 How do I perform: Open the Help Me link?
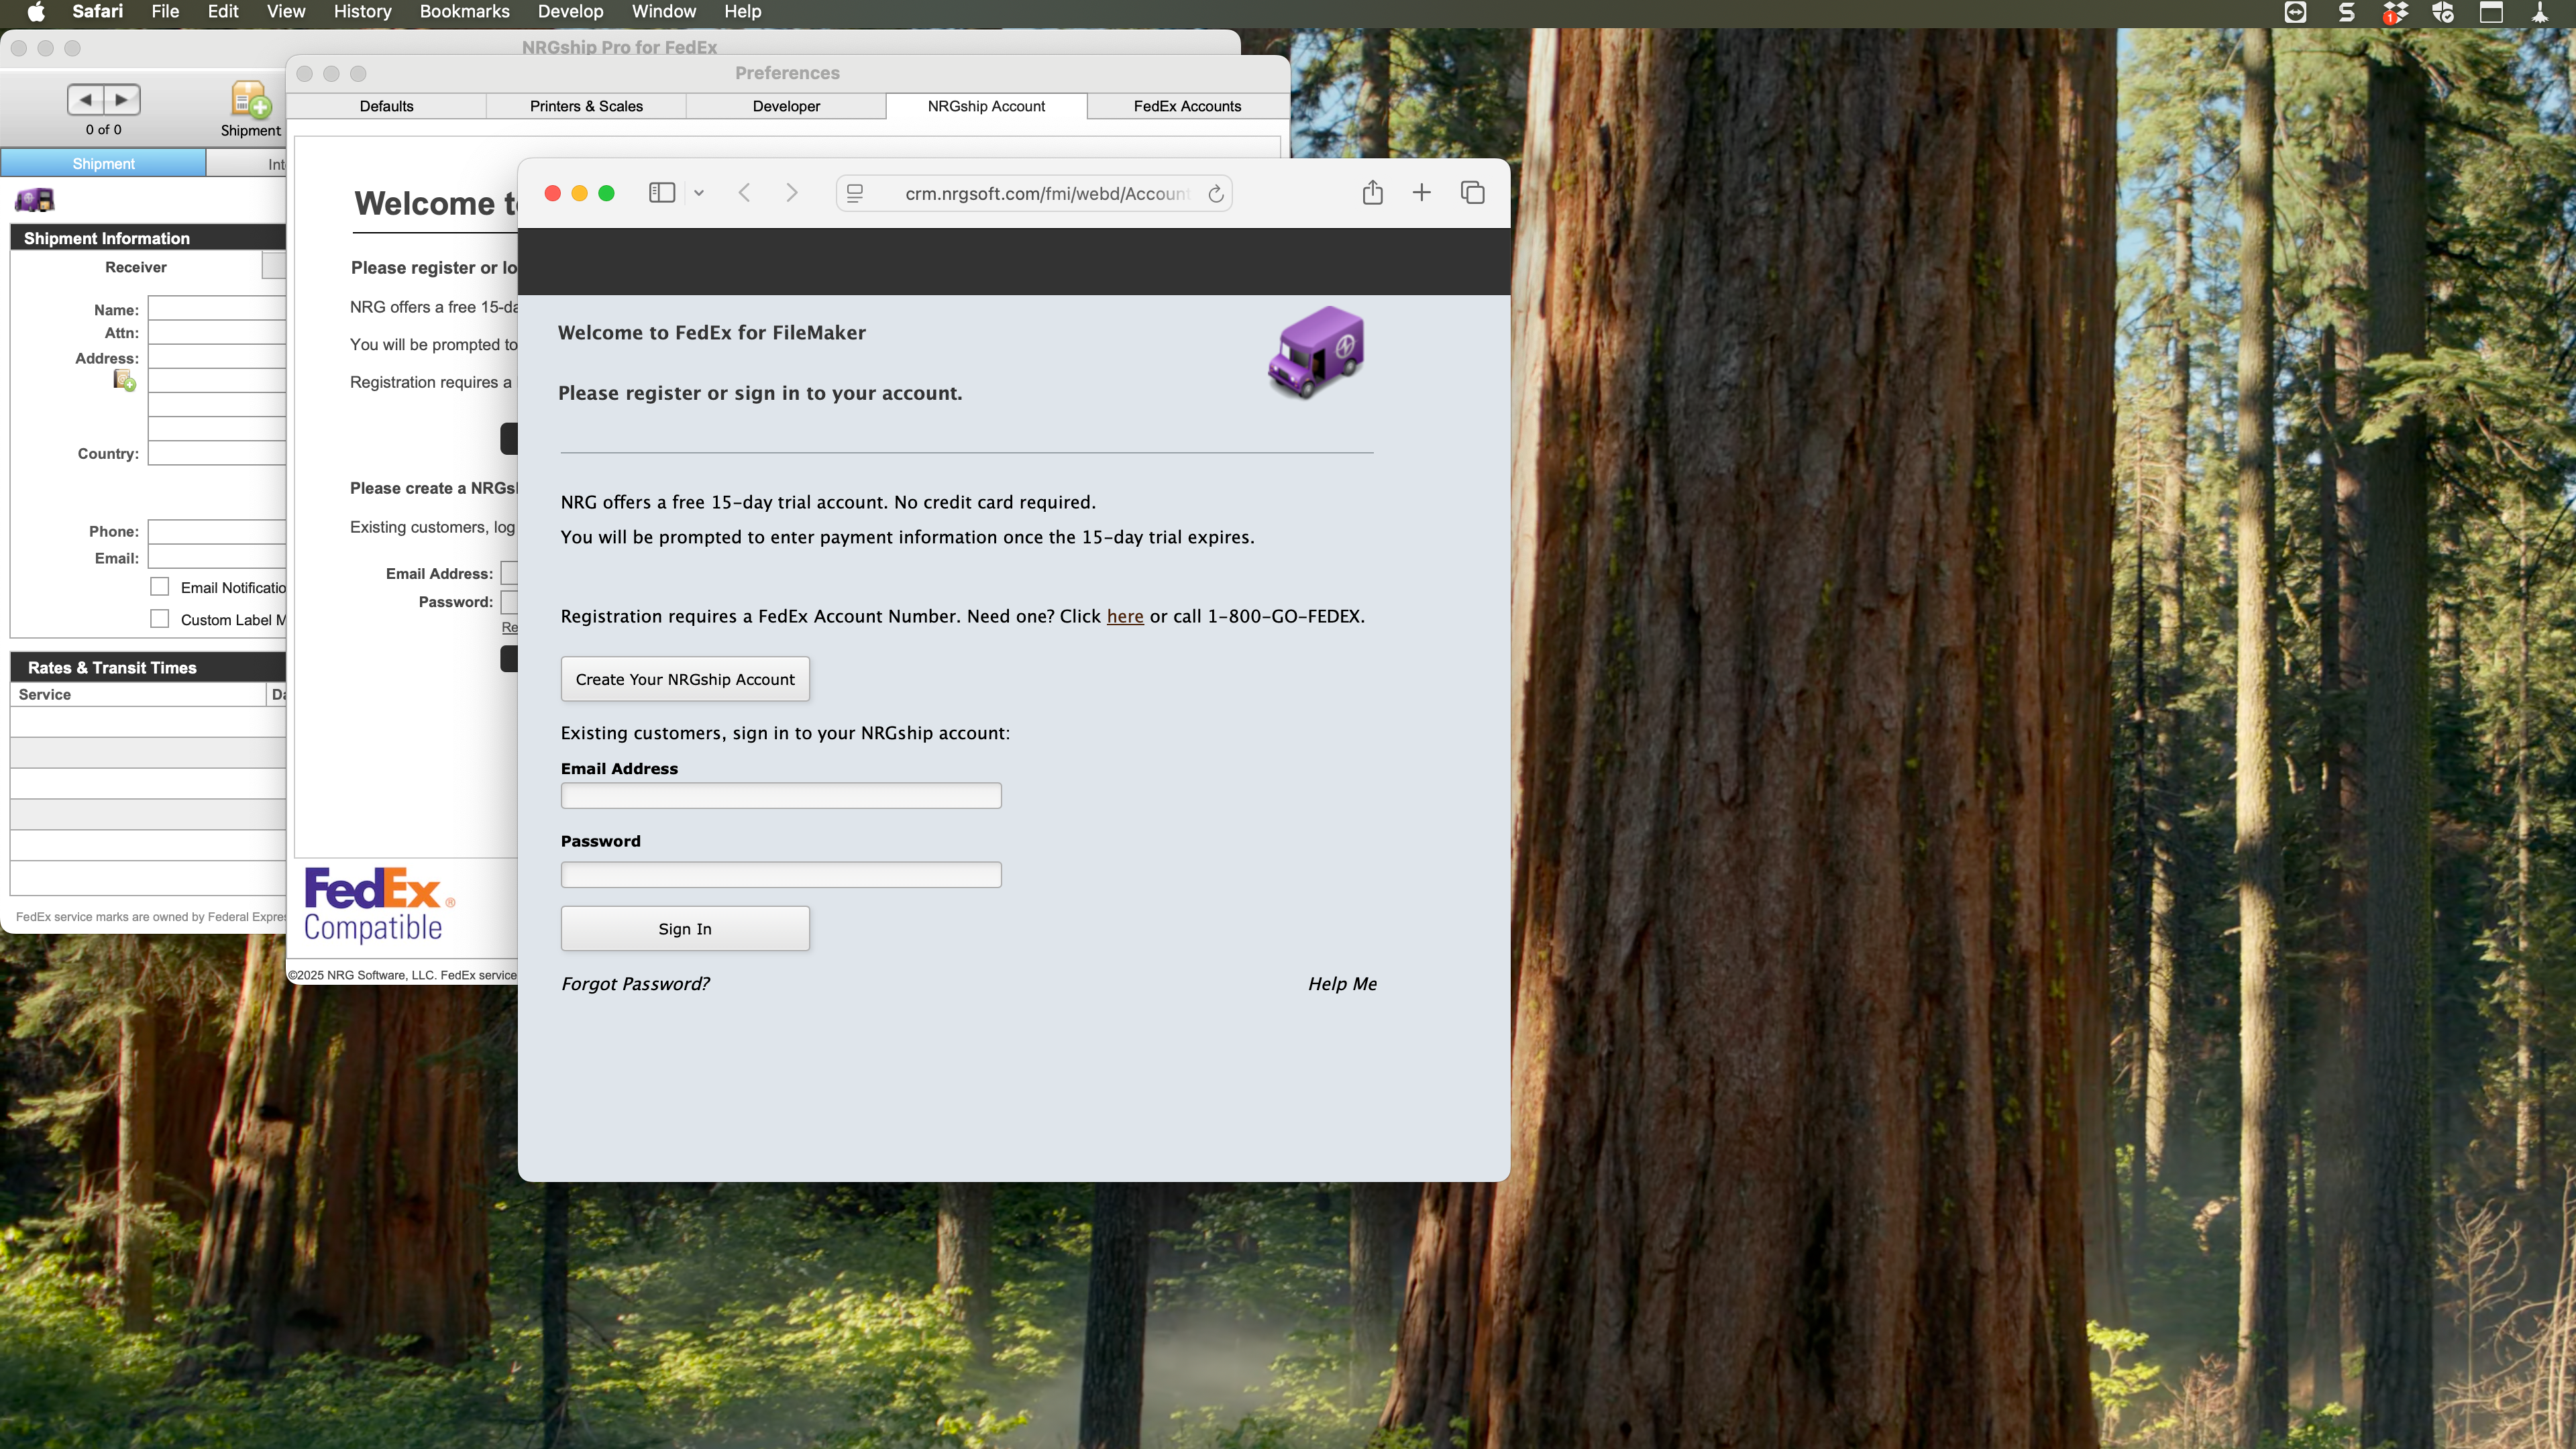[x=1342, y=984]
